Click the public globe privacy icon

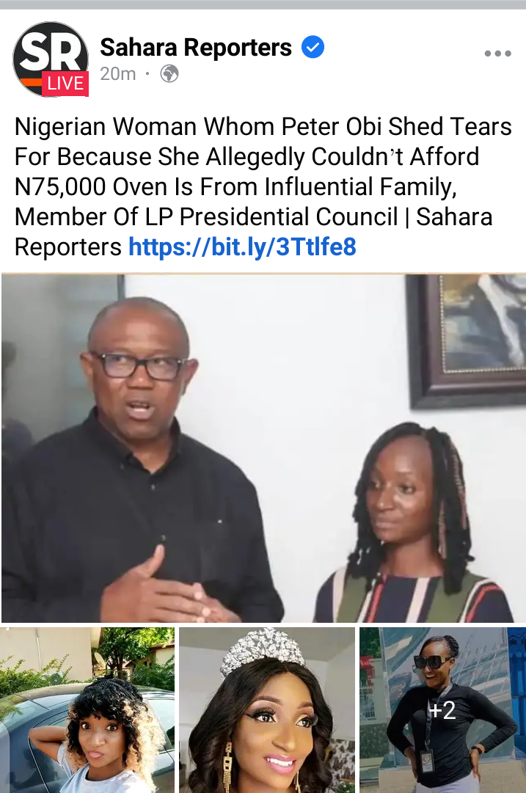pos(169,74)
